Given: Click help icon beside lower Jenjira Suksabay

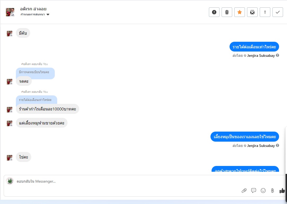Looking at the screenshot, I should click(x=277, y=145).
